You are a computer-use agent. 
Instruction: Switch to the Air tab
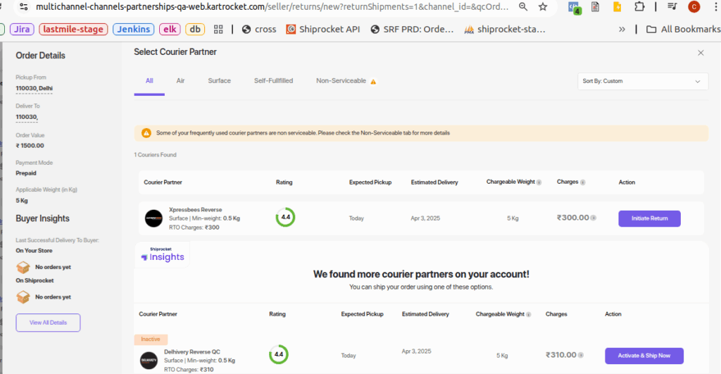[180, 81]
